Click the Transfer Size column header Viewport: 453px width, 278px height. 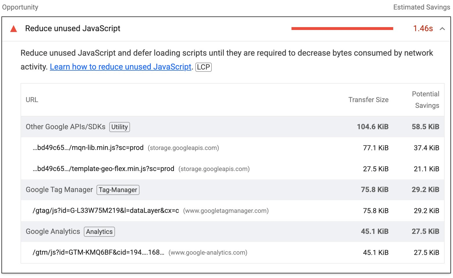368,100
